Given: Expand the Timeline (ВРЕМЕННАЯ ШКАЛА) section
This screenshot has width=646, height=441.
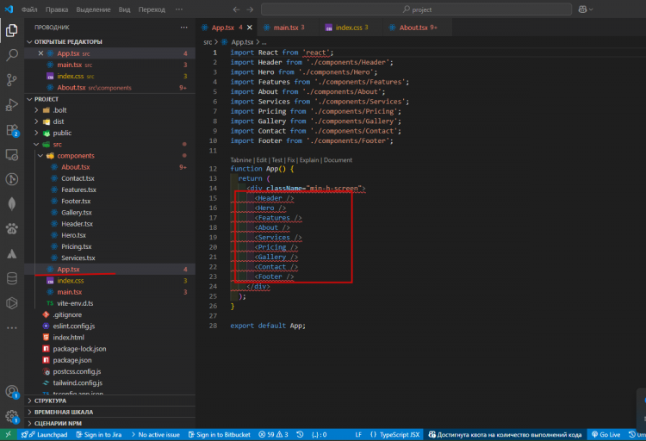Looking at the screenshot, I should 29,412.
